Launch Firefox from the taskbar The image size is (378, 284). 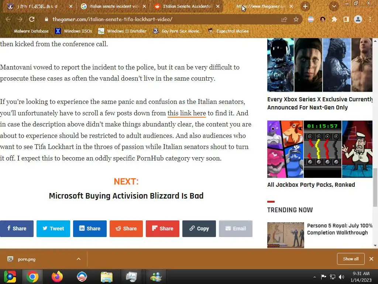[57, 277]
